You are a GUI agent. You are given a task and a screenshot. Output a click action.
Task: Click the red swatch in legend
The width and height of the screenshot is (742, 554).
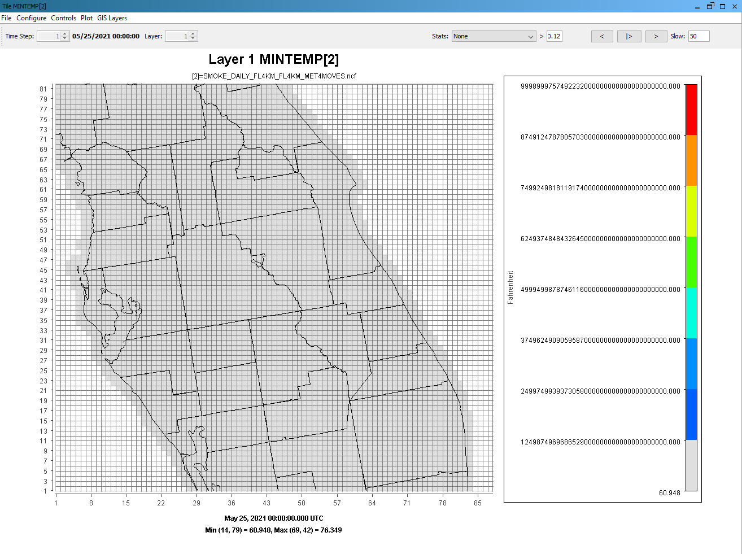click(691, 110)
